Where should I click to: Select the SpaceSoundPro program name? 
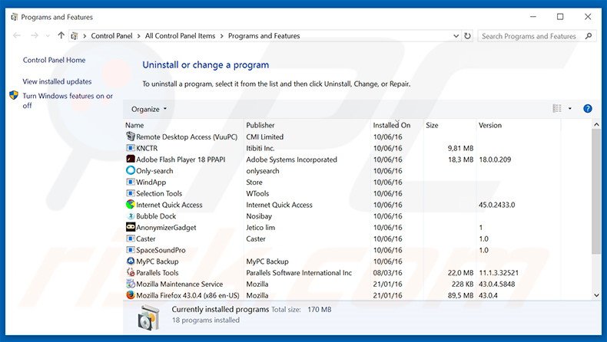pos(161,250)
